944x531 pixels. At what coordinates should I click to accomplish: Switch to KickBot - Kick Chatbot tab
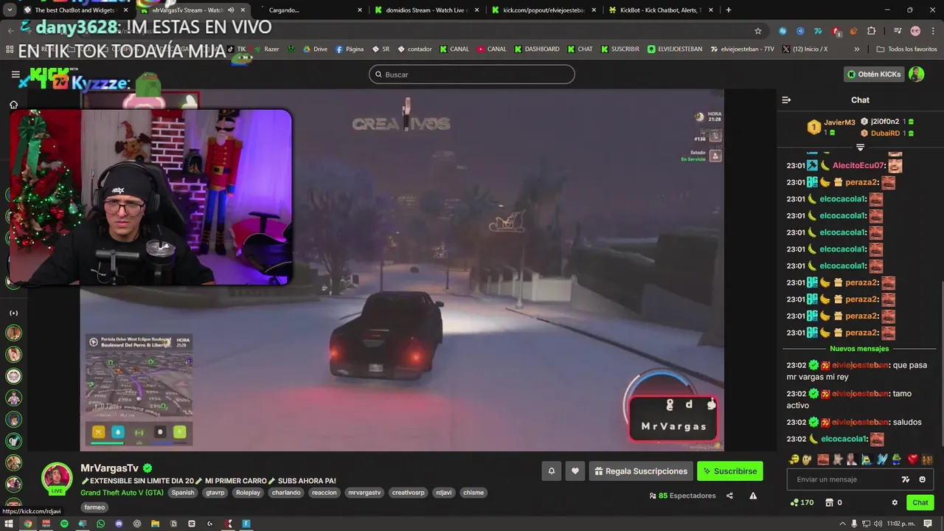click(662, 10)
